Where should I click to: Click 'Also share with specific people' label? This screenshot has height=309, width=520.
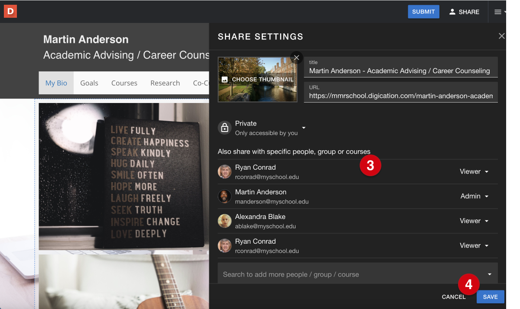(x=294, y=152)
